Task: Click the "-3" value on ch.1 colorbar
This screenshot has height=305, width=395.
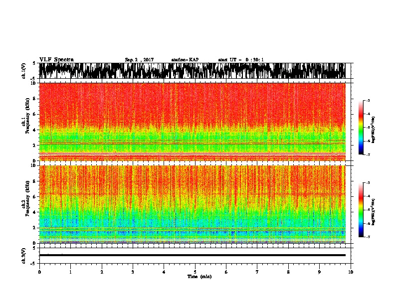Action: tap(368, 101)
